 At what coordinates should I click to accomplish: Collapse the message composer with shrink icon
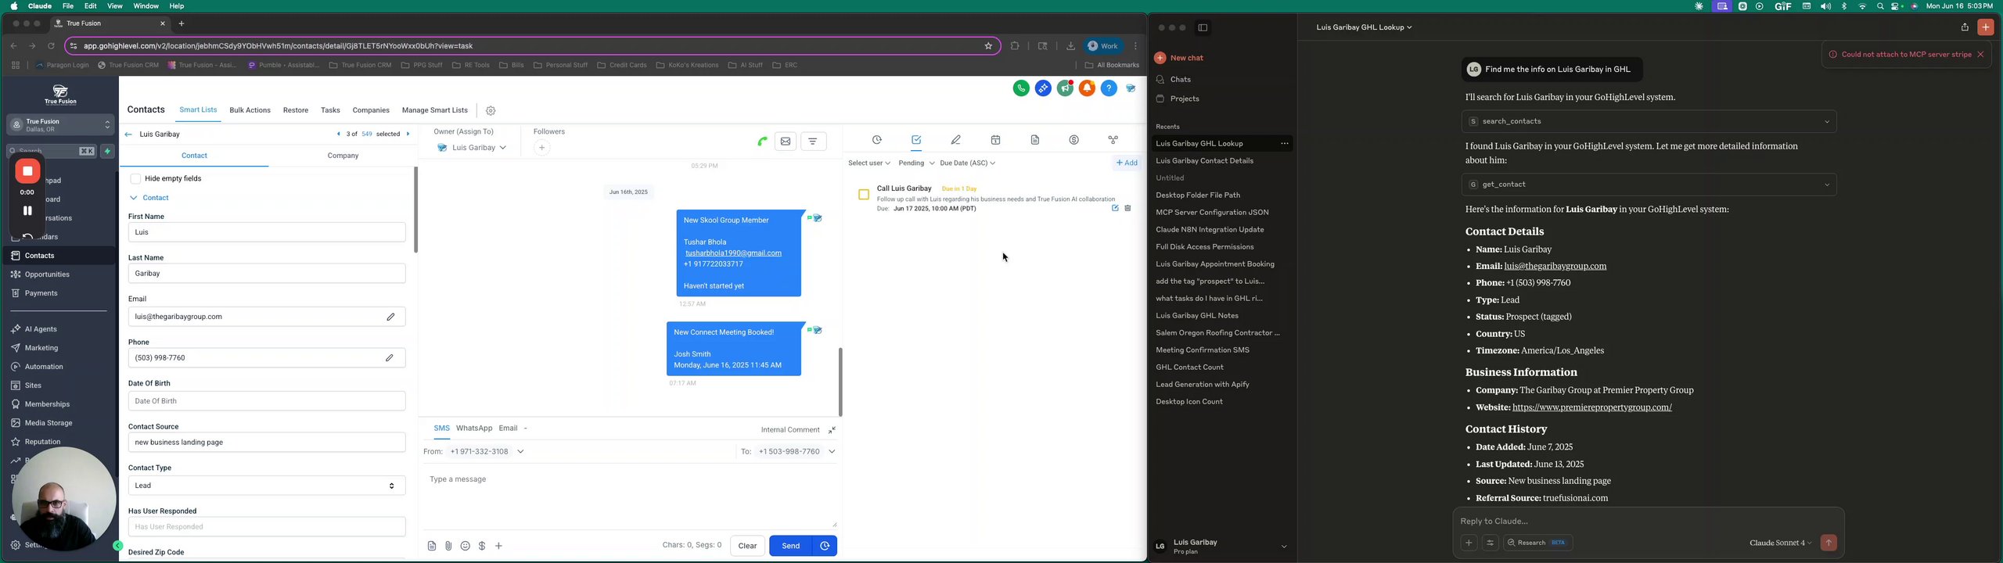(x=832, y=430)
